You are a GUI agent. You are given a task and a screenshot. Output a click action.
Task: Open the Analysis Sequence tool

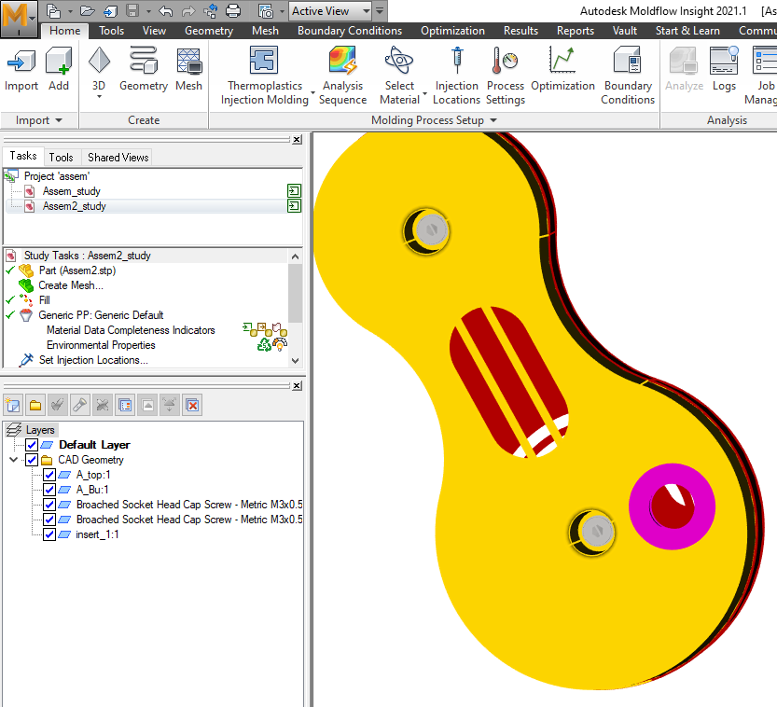tap(342, 76)
